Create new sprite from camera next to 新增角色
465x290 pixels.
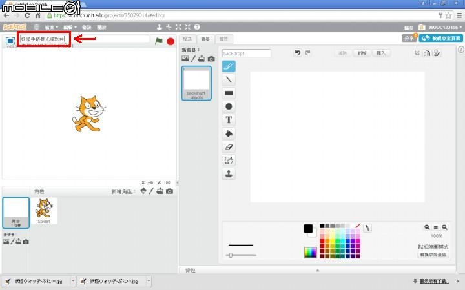click(169, 191)
